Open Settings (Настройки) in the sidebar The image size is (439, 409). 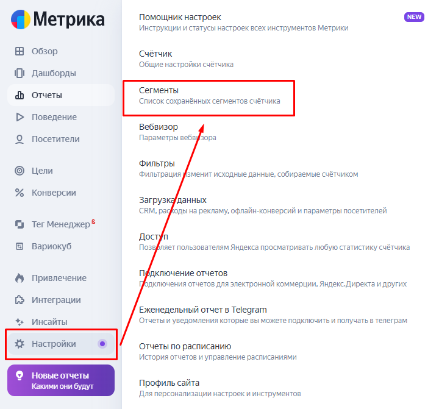(x=54, y=344)
